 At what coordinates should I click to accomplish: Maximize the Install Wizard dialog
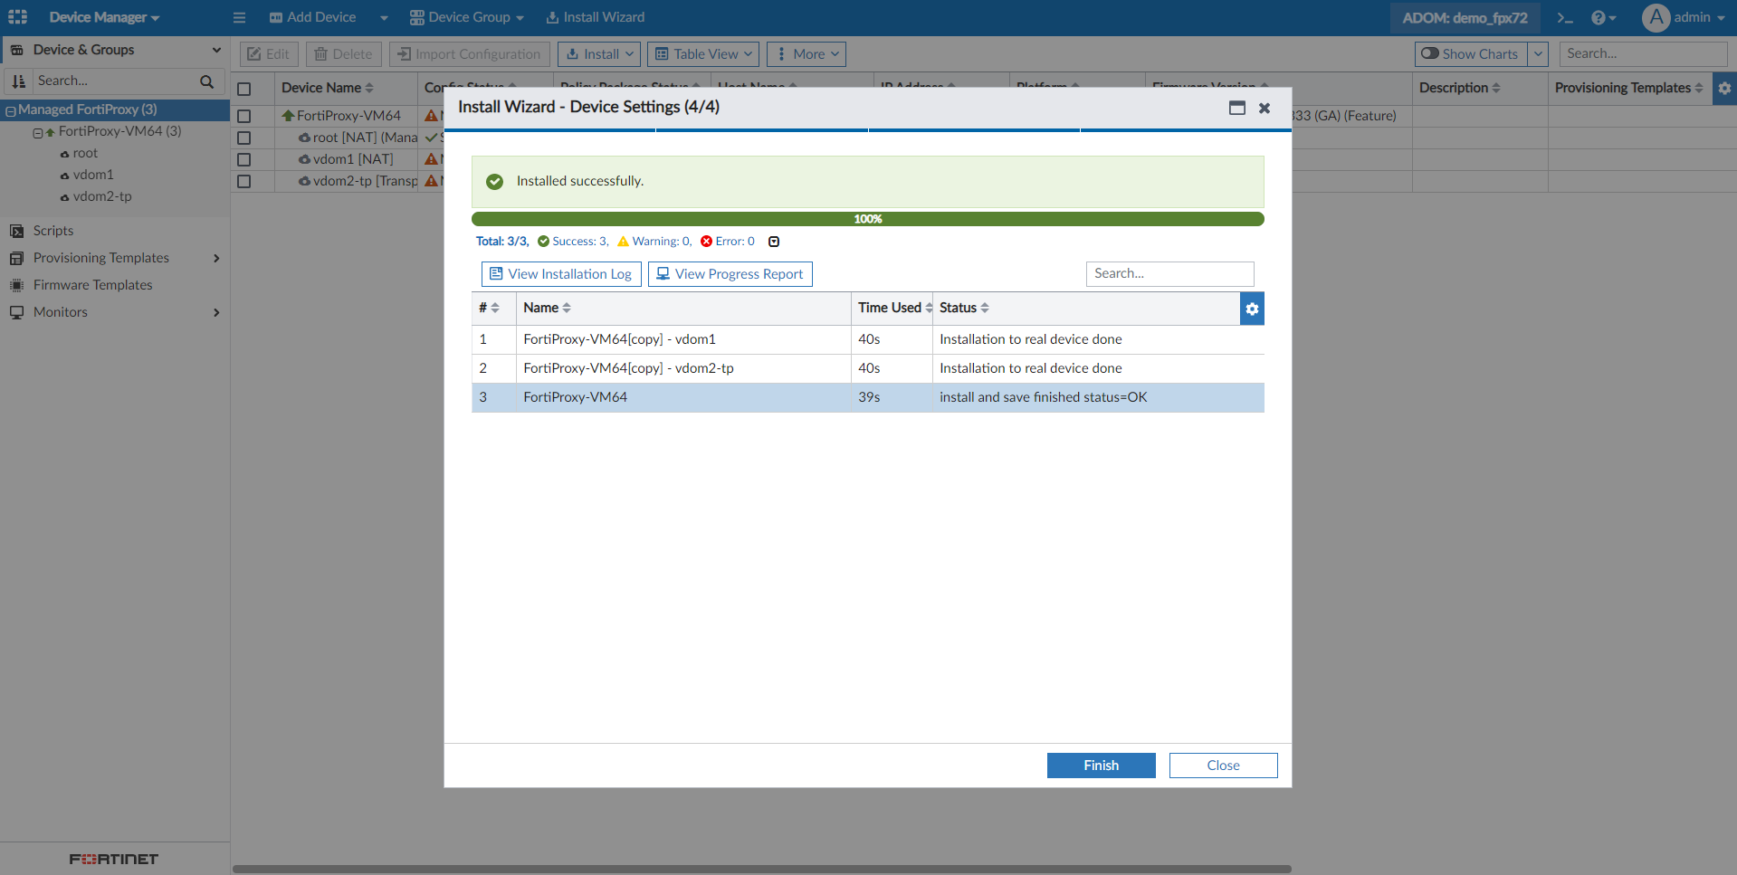click(1237, 108)
